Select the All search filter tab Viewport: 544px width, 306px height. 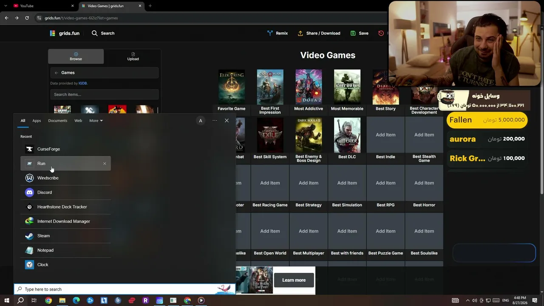point(23,121)
